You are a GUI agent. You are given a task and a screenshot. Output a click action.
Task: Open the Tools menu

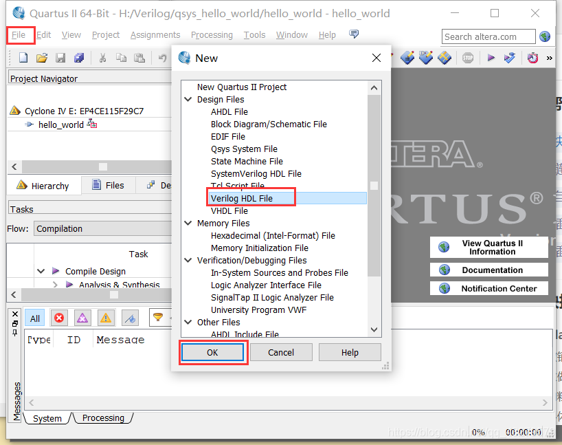254,35
